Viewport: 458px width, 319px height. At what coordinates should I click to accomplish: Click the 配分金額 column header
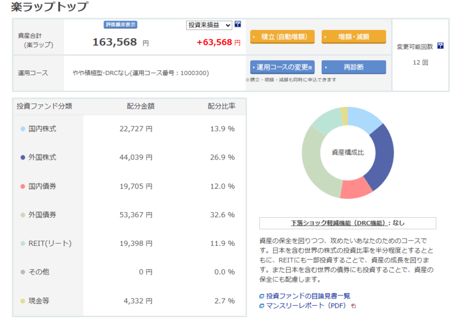pyautogui.click(x=140, y=106)
